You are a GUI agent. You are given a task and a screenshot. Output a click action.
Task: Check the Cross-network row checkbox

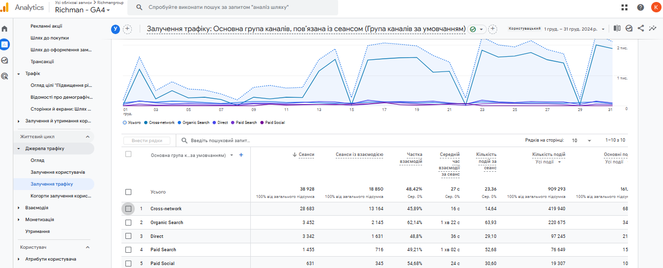coord(128,209)
